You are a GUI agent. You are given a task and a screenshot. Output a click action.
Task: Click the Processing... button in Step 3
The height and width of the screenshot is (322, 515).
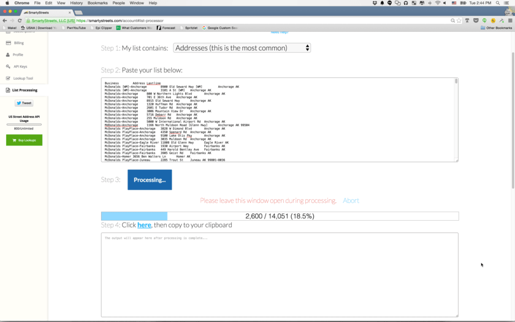click(150, 180)
